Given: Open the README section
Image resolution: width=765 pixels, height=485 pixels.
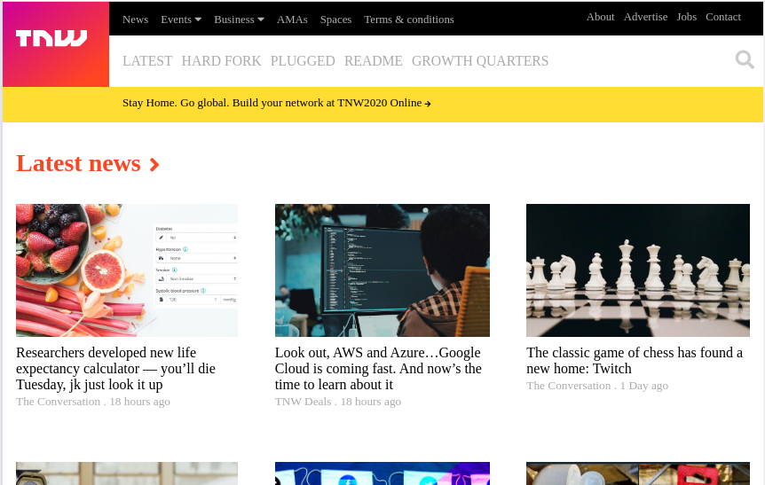Looking at the screenshot, I should 373,61.
